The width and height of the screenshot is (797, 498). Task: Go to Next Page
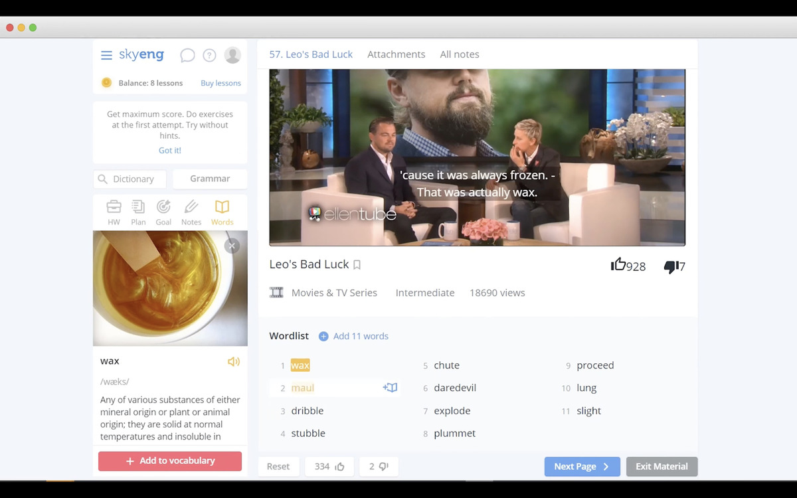(582, 467)
